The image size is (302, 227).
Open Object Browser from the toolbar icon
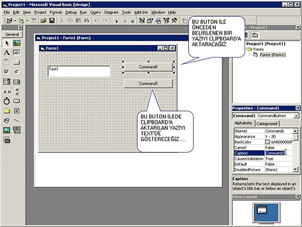(166, 20)
